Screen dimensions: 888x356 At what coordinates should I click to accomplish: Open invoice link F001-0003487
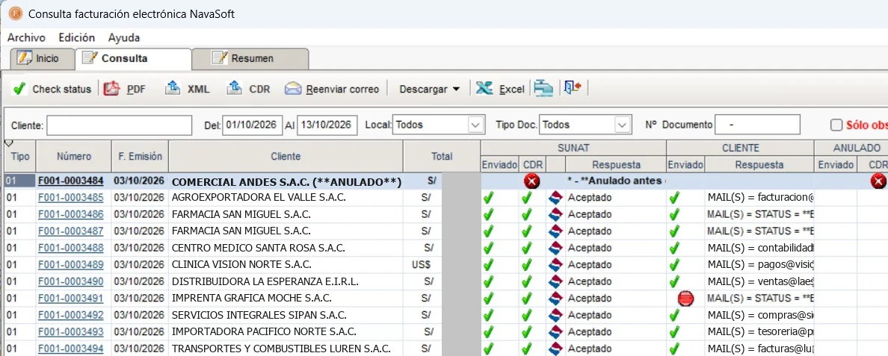point(71,231)
